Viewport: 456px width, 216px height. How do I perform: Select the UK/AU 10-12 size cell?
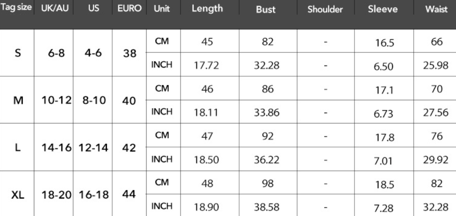(x=57, y=101)
